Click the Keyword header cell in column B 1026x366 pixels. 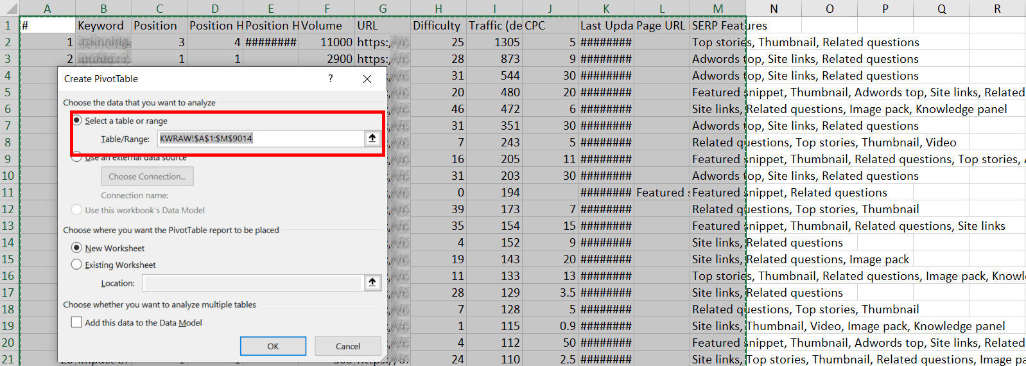(x=103, y=26)
